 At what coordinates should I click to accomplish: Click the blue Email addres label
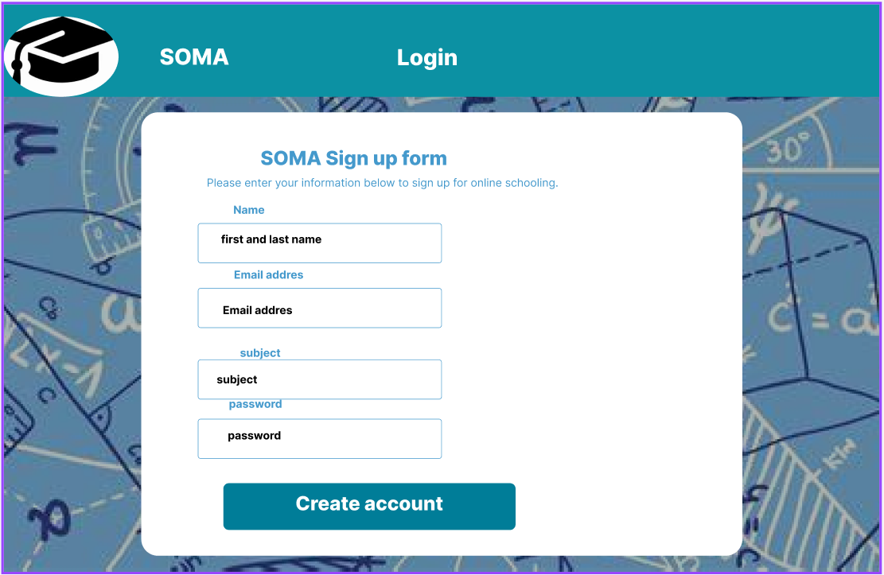click(x=268, y=274)
